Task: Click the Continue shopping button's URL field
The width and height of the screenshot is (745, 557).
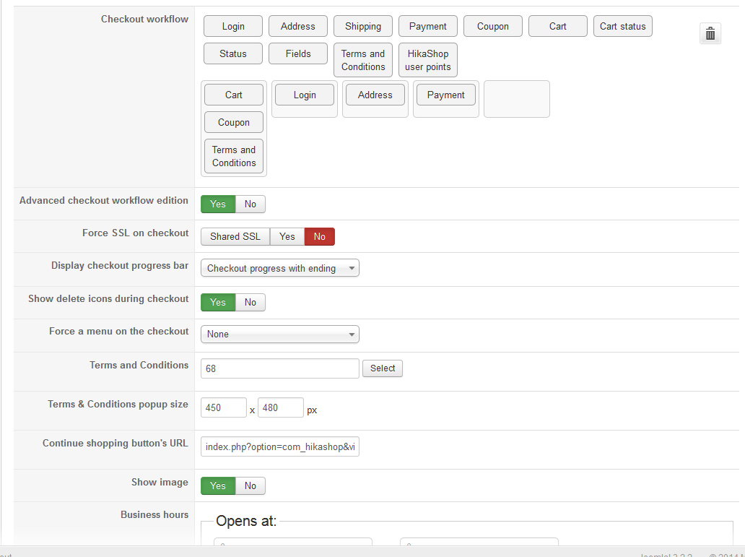Action: click(x=280, y=446)
